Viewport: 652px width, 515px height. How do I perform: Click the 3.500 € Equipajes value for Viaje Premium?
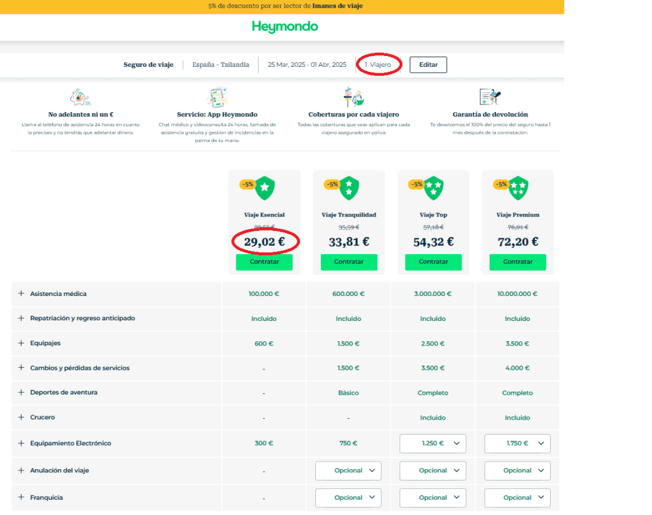click(517, 344)
